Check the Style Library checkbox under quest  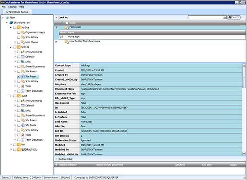tap(19, 130)
